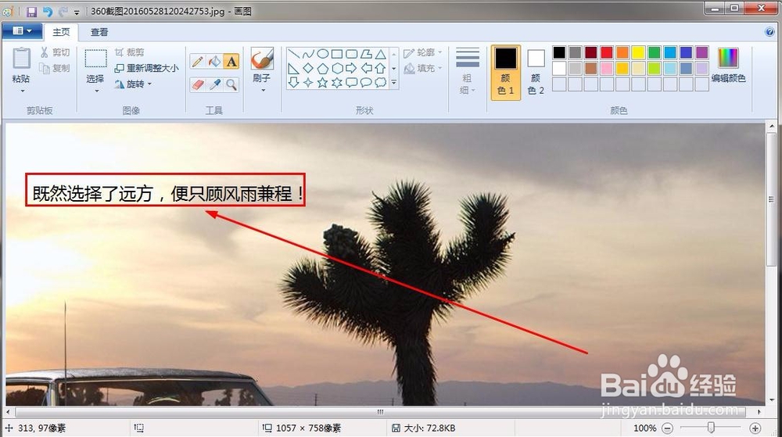The image size is (782, 437).
Task: Open the 填充 fill dropdown
Action: tap(423, 68)
